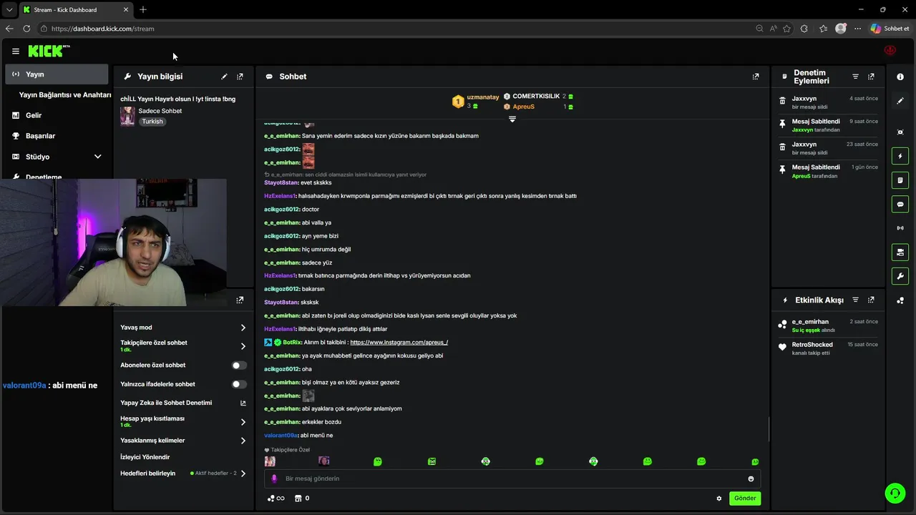Viewport: 916px width, 515px height.
Task: Reload the page with browser refresh button
Action: (26, 29)
